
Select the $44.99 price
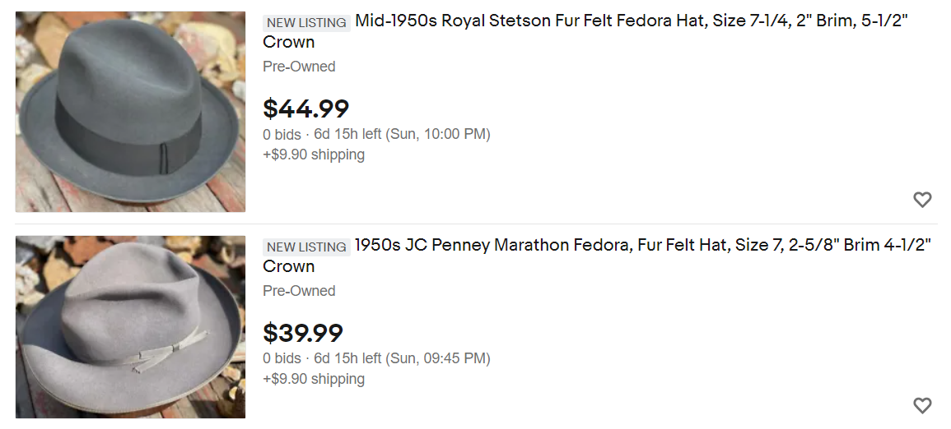tap(305, 109)
